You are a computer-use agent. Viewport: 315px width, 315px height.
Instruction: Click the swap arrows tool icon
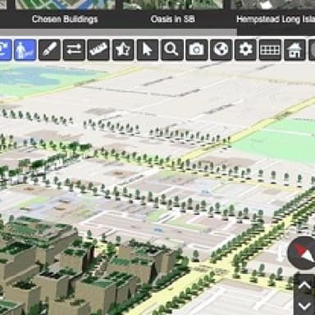74,49
